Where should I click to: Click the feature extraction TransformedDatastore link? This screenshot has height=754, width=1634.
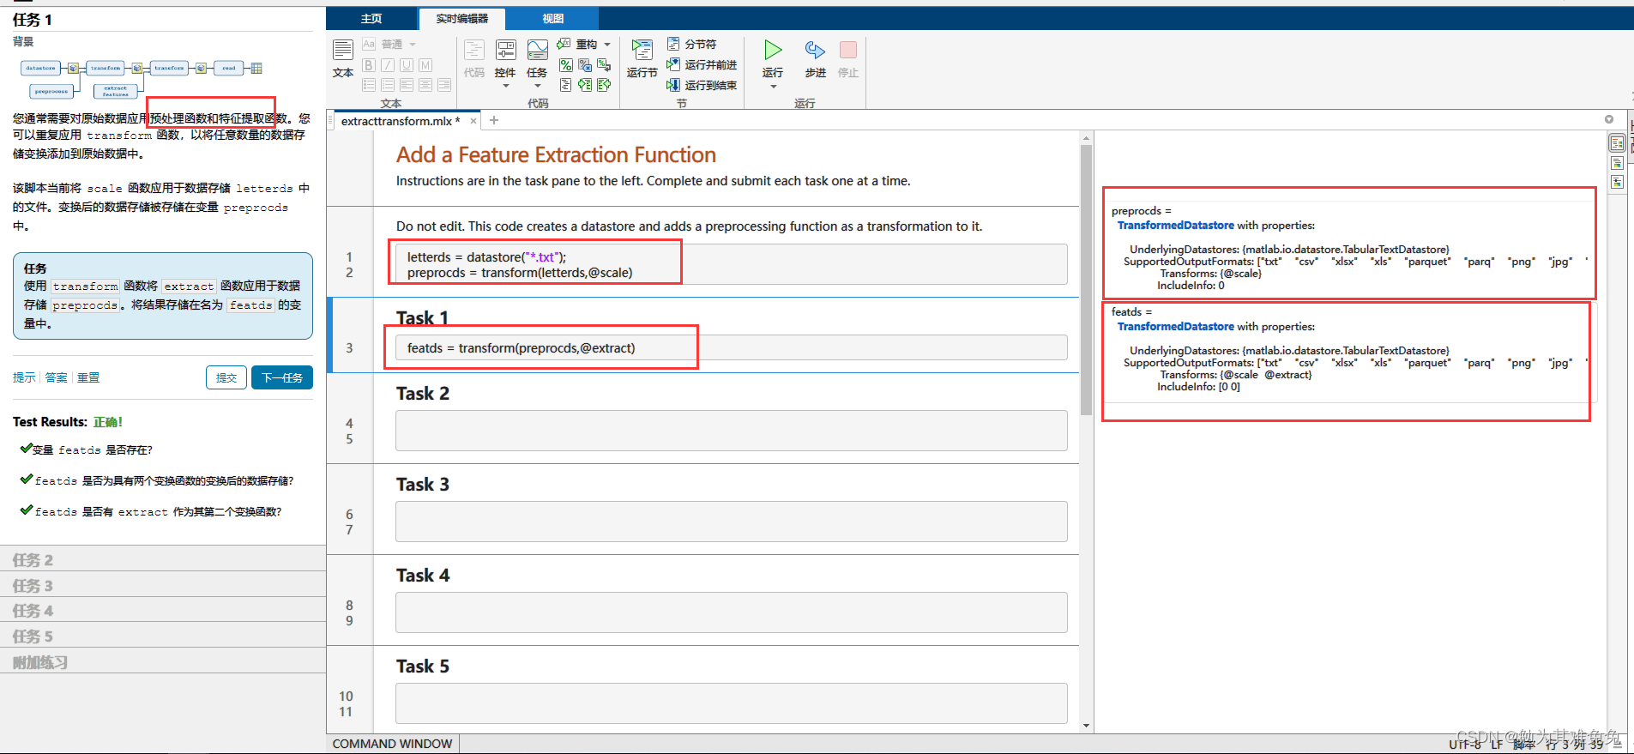coord(1175,326)
